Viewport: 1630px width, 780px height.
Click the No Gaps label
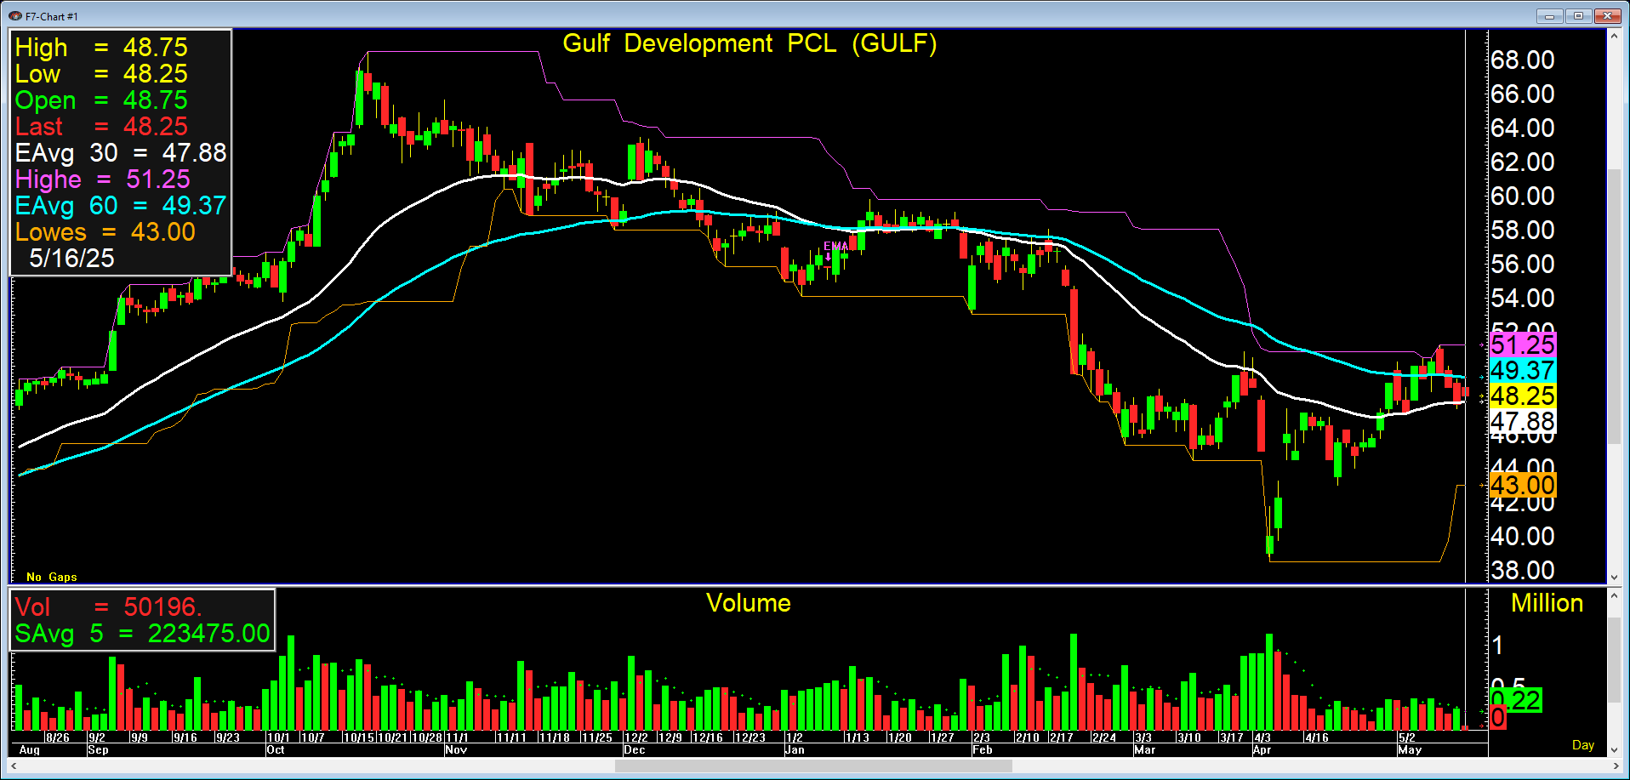52,577
